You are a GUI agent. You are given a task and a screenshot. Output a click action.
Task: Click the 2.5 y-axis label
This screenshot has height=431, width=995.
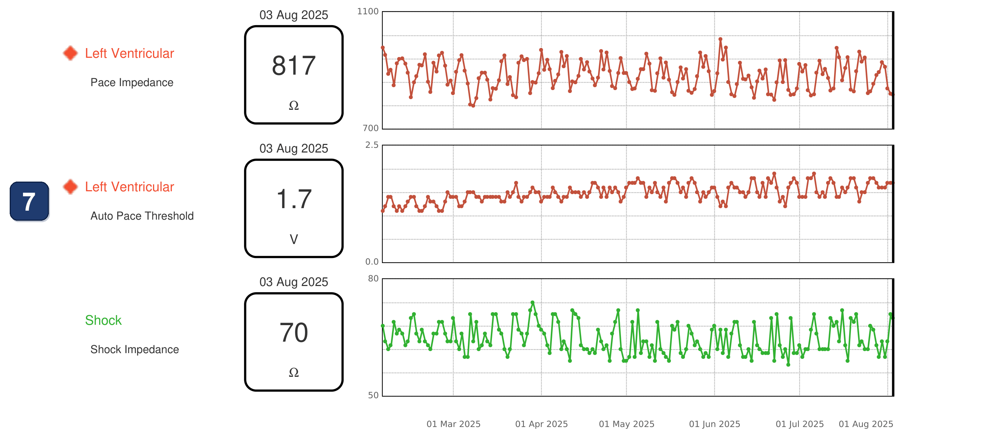click(372, 145)
